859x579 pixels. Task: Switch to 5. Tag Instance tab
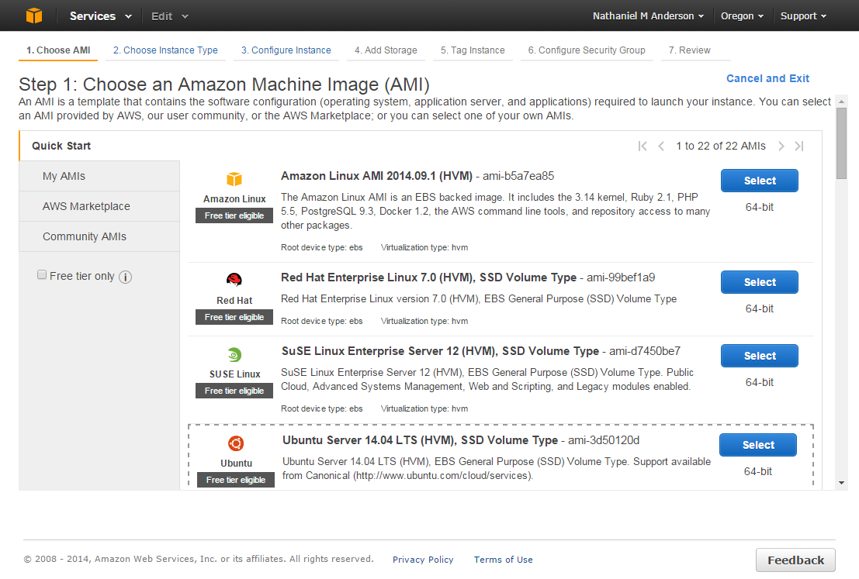pyautogui.click(x=473, y=50)
